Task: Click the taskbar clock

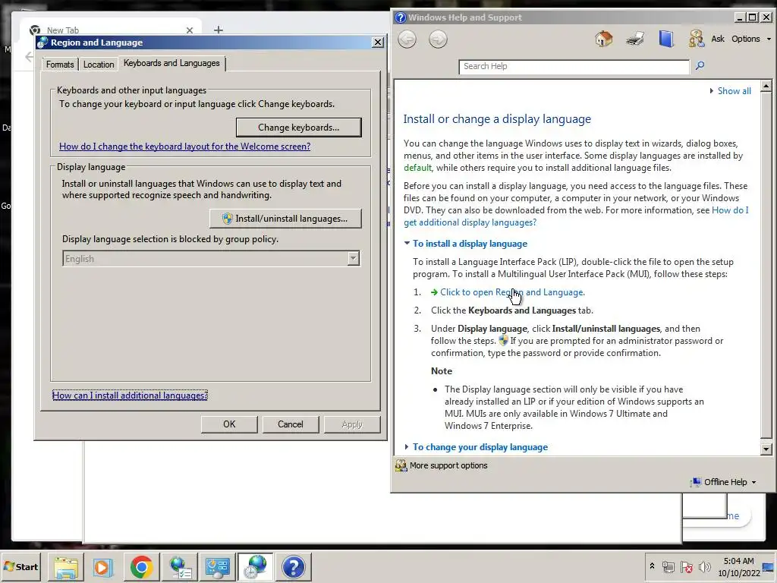Action: click(x=738, y=566)
